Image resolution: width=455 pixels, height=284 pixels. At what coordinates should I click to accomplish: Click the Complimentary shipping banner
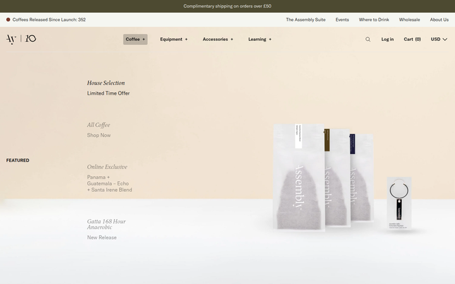[x=227, y=6]
